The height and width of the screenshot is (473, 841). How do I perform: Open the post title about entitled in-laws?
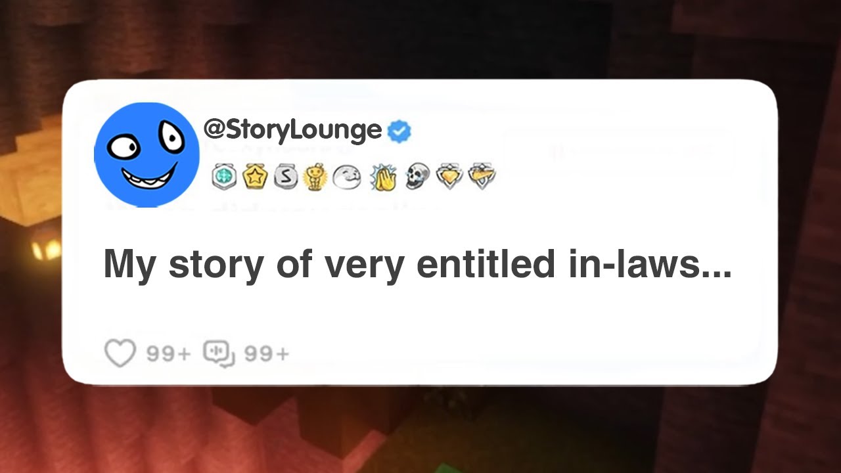[x=418, y=265]
